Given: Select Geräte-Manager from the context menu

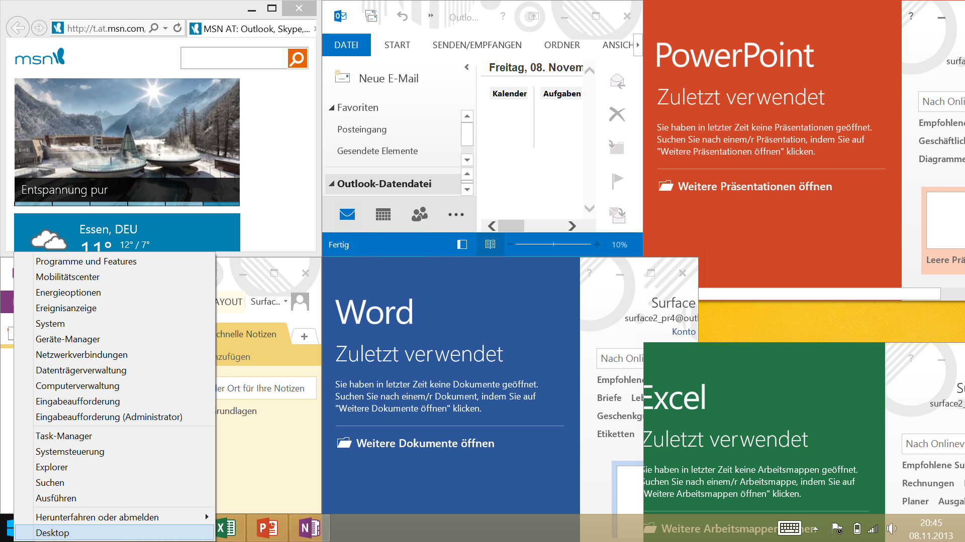Looking at the screenshot, I should 68,339.
